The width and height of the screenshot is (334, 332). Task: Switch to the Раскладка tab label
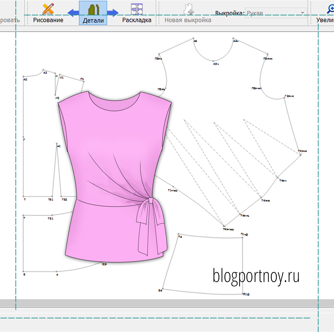pyautogui.click(x=137, y=20)
